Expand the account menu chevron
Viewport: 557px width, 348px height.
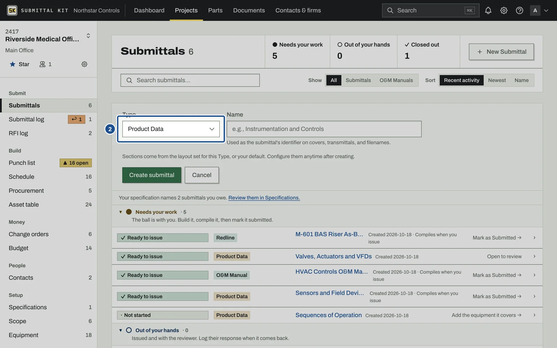click(x=546, y=10)
